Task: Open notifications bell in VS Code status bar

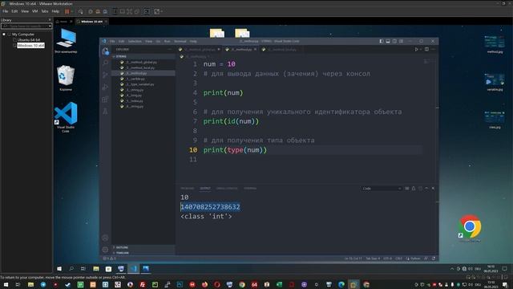Action: [x=434, y=258]
